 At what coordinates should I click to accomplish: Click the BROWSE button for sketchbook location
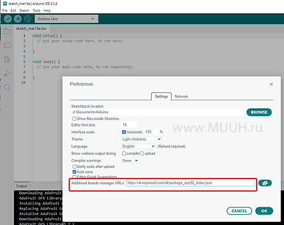point(259,112)
